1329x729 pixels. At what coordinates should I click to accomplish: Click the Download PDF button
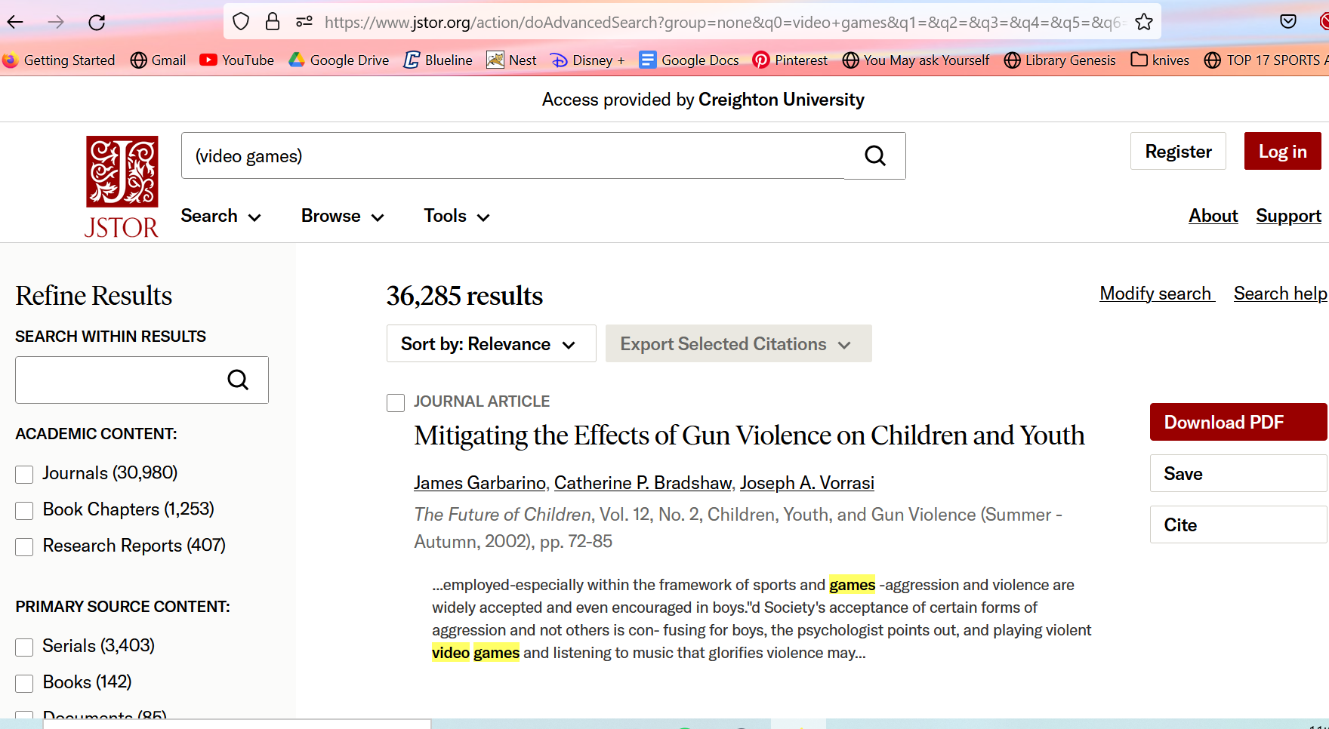(x=1237, y=422)
